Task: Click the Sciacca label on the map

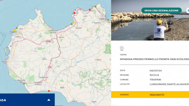Action: (74, 101)
